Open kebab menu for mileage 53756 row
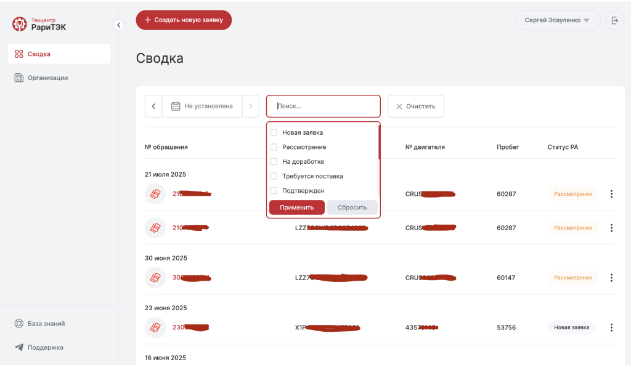 pyautogui.click(x=611, y=327)
